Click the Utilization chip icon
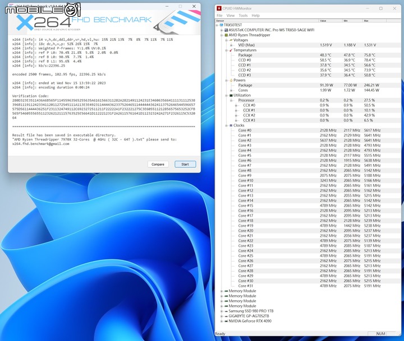This screenshot has height=341, width=404. (x=231, y=95)
